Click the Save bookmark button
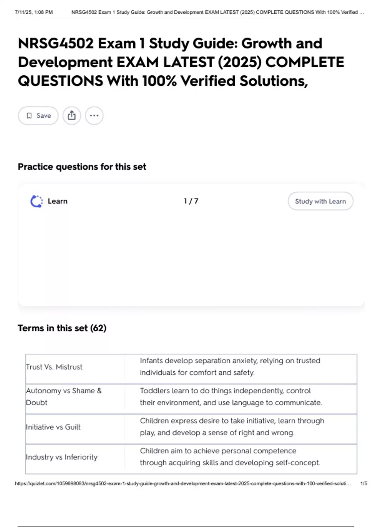This screenshot has width=372, height=527. click(x=38, y=116)
